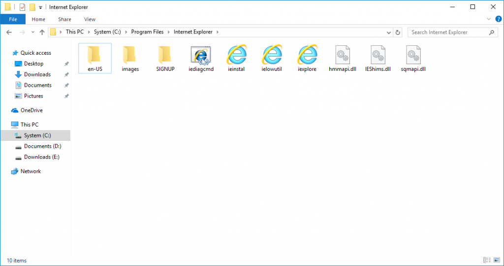Viewport: 504px width, 266px height.
Task: Open the Recent locations dropdown
Action: point(33,32)
